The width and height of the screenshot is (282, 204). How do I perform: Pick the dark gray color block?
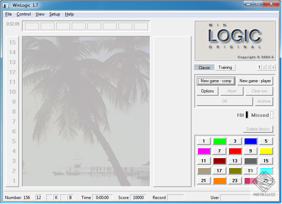(251, 161)
